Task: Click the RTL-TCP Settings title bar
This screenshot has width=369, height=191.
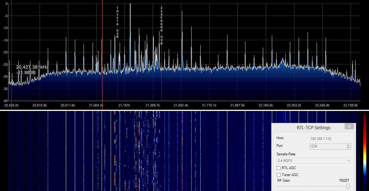Action: coord(310,127)
